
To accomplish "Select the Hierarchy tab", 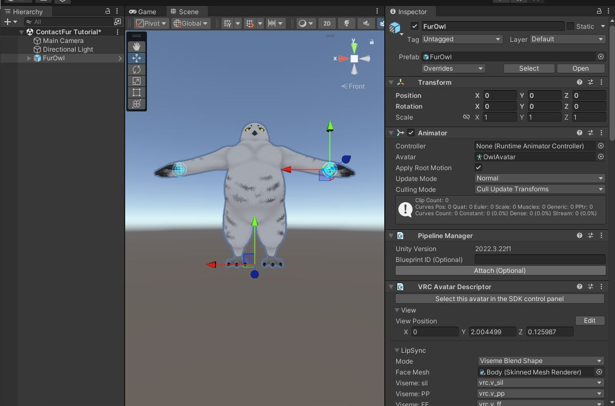I will click(24, 12).
